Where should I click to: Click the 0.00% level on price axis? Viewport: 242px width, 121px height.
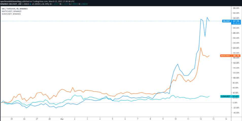(x=236, y=103)
